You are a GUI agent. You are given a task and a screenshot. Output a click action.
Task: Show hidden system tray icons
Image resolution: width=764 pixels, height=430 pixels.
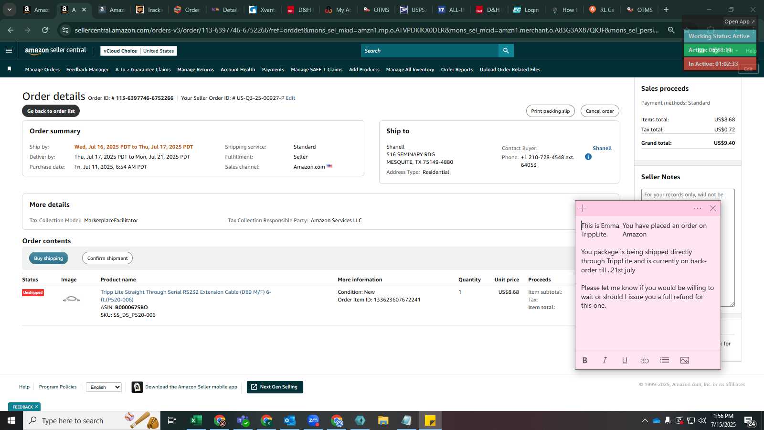click(x=645, y=420)
